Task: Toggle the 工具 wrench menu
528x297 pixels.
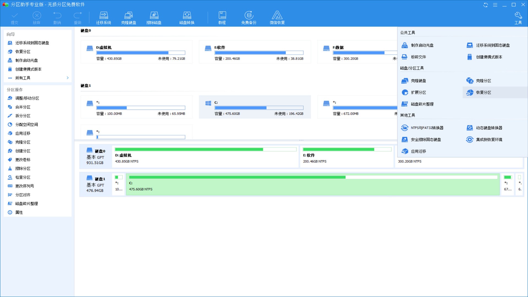Action: (518, 18)
